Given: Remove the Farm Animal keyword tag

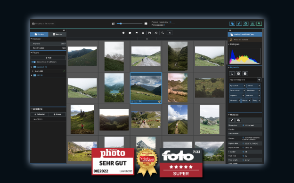Looking at the screenshot, I should pos(244,91).
